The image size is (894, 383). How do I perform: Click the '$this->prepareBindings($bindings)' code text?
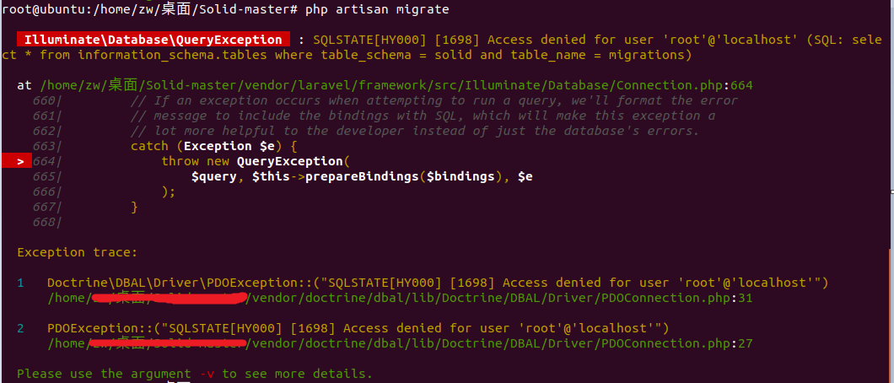[380, 176]
